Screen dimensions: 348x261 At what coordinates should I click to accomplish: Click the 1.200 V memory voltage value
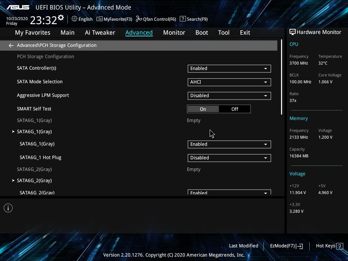(325, 137)
